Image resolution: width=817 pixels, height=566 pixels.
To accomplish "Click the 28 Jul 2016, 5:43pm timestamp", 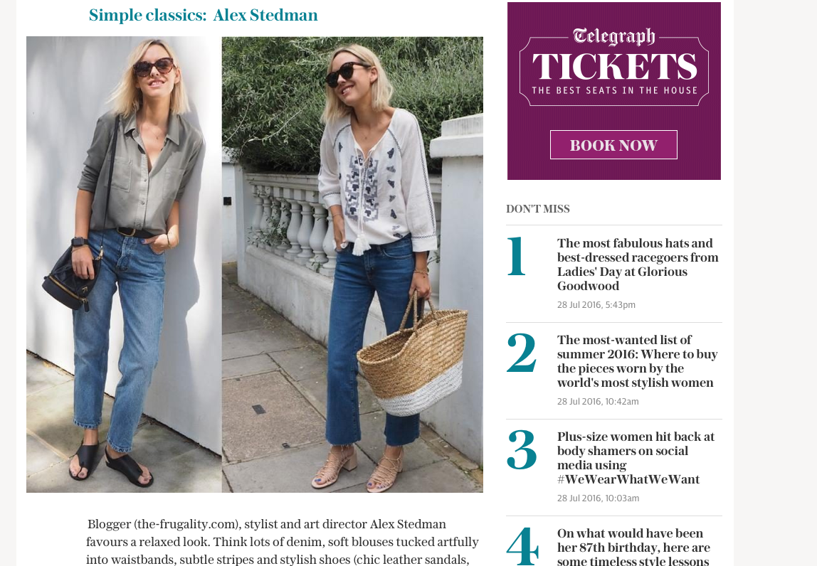I will [596, 304].
